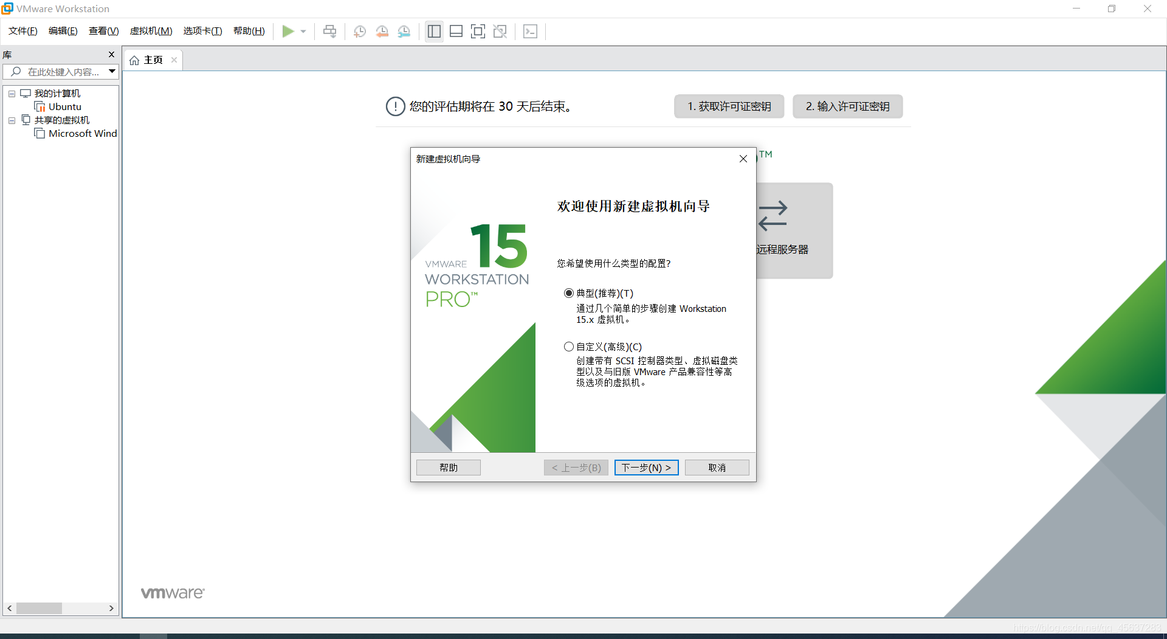Collapse the 我的计算机 tree node
This screenshot has height=639, width=1167.
coord(11,93)
